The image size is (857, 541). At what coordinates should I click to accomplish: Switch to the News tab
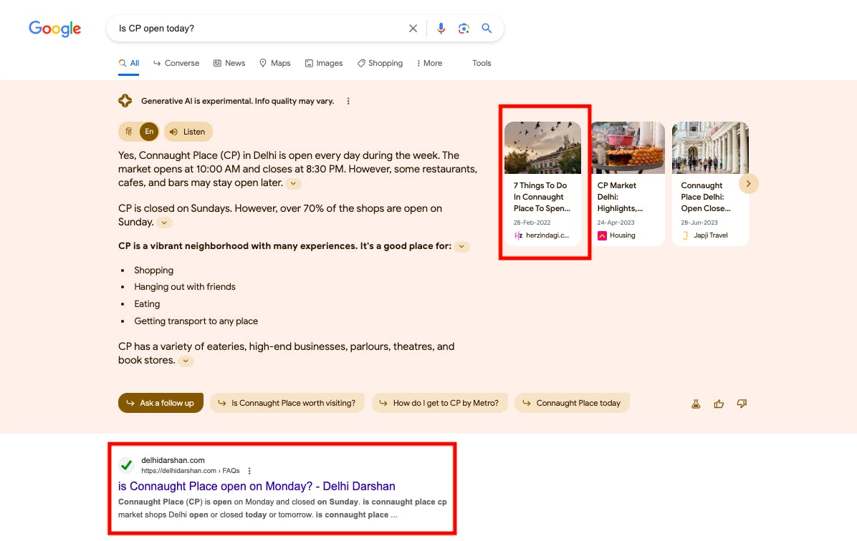coord(229,63)
